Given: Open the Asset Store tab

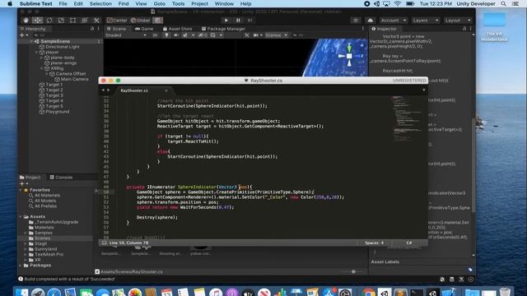Looking at the screenshot, I should tap(178, 29).
